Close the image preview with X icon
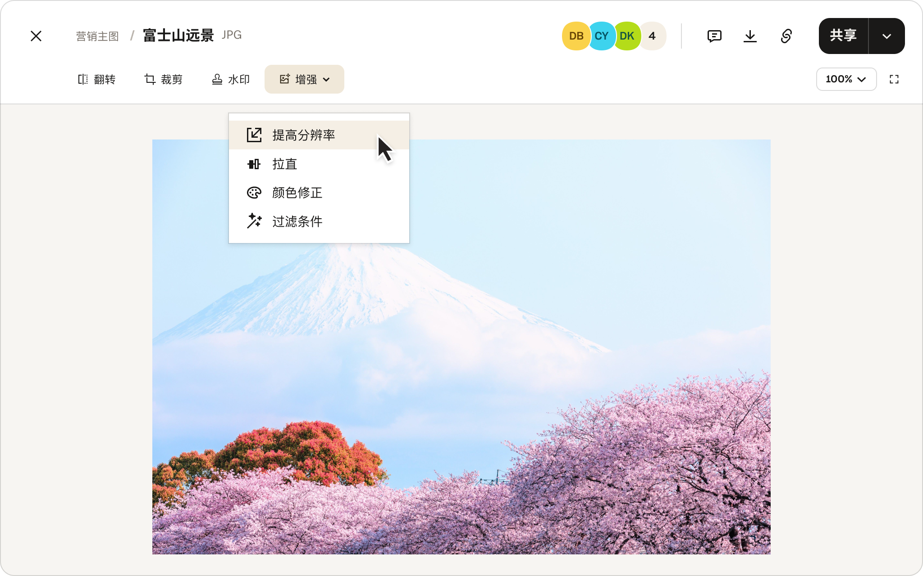The width and height of the screenshot is (923, 576). coord(36,36)
